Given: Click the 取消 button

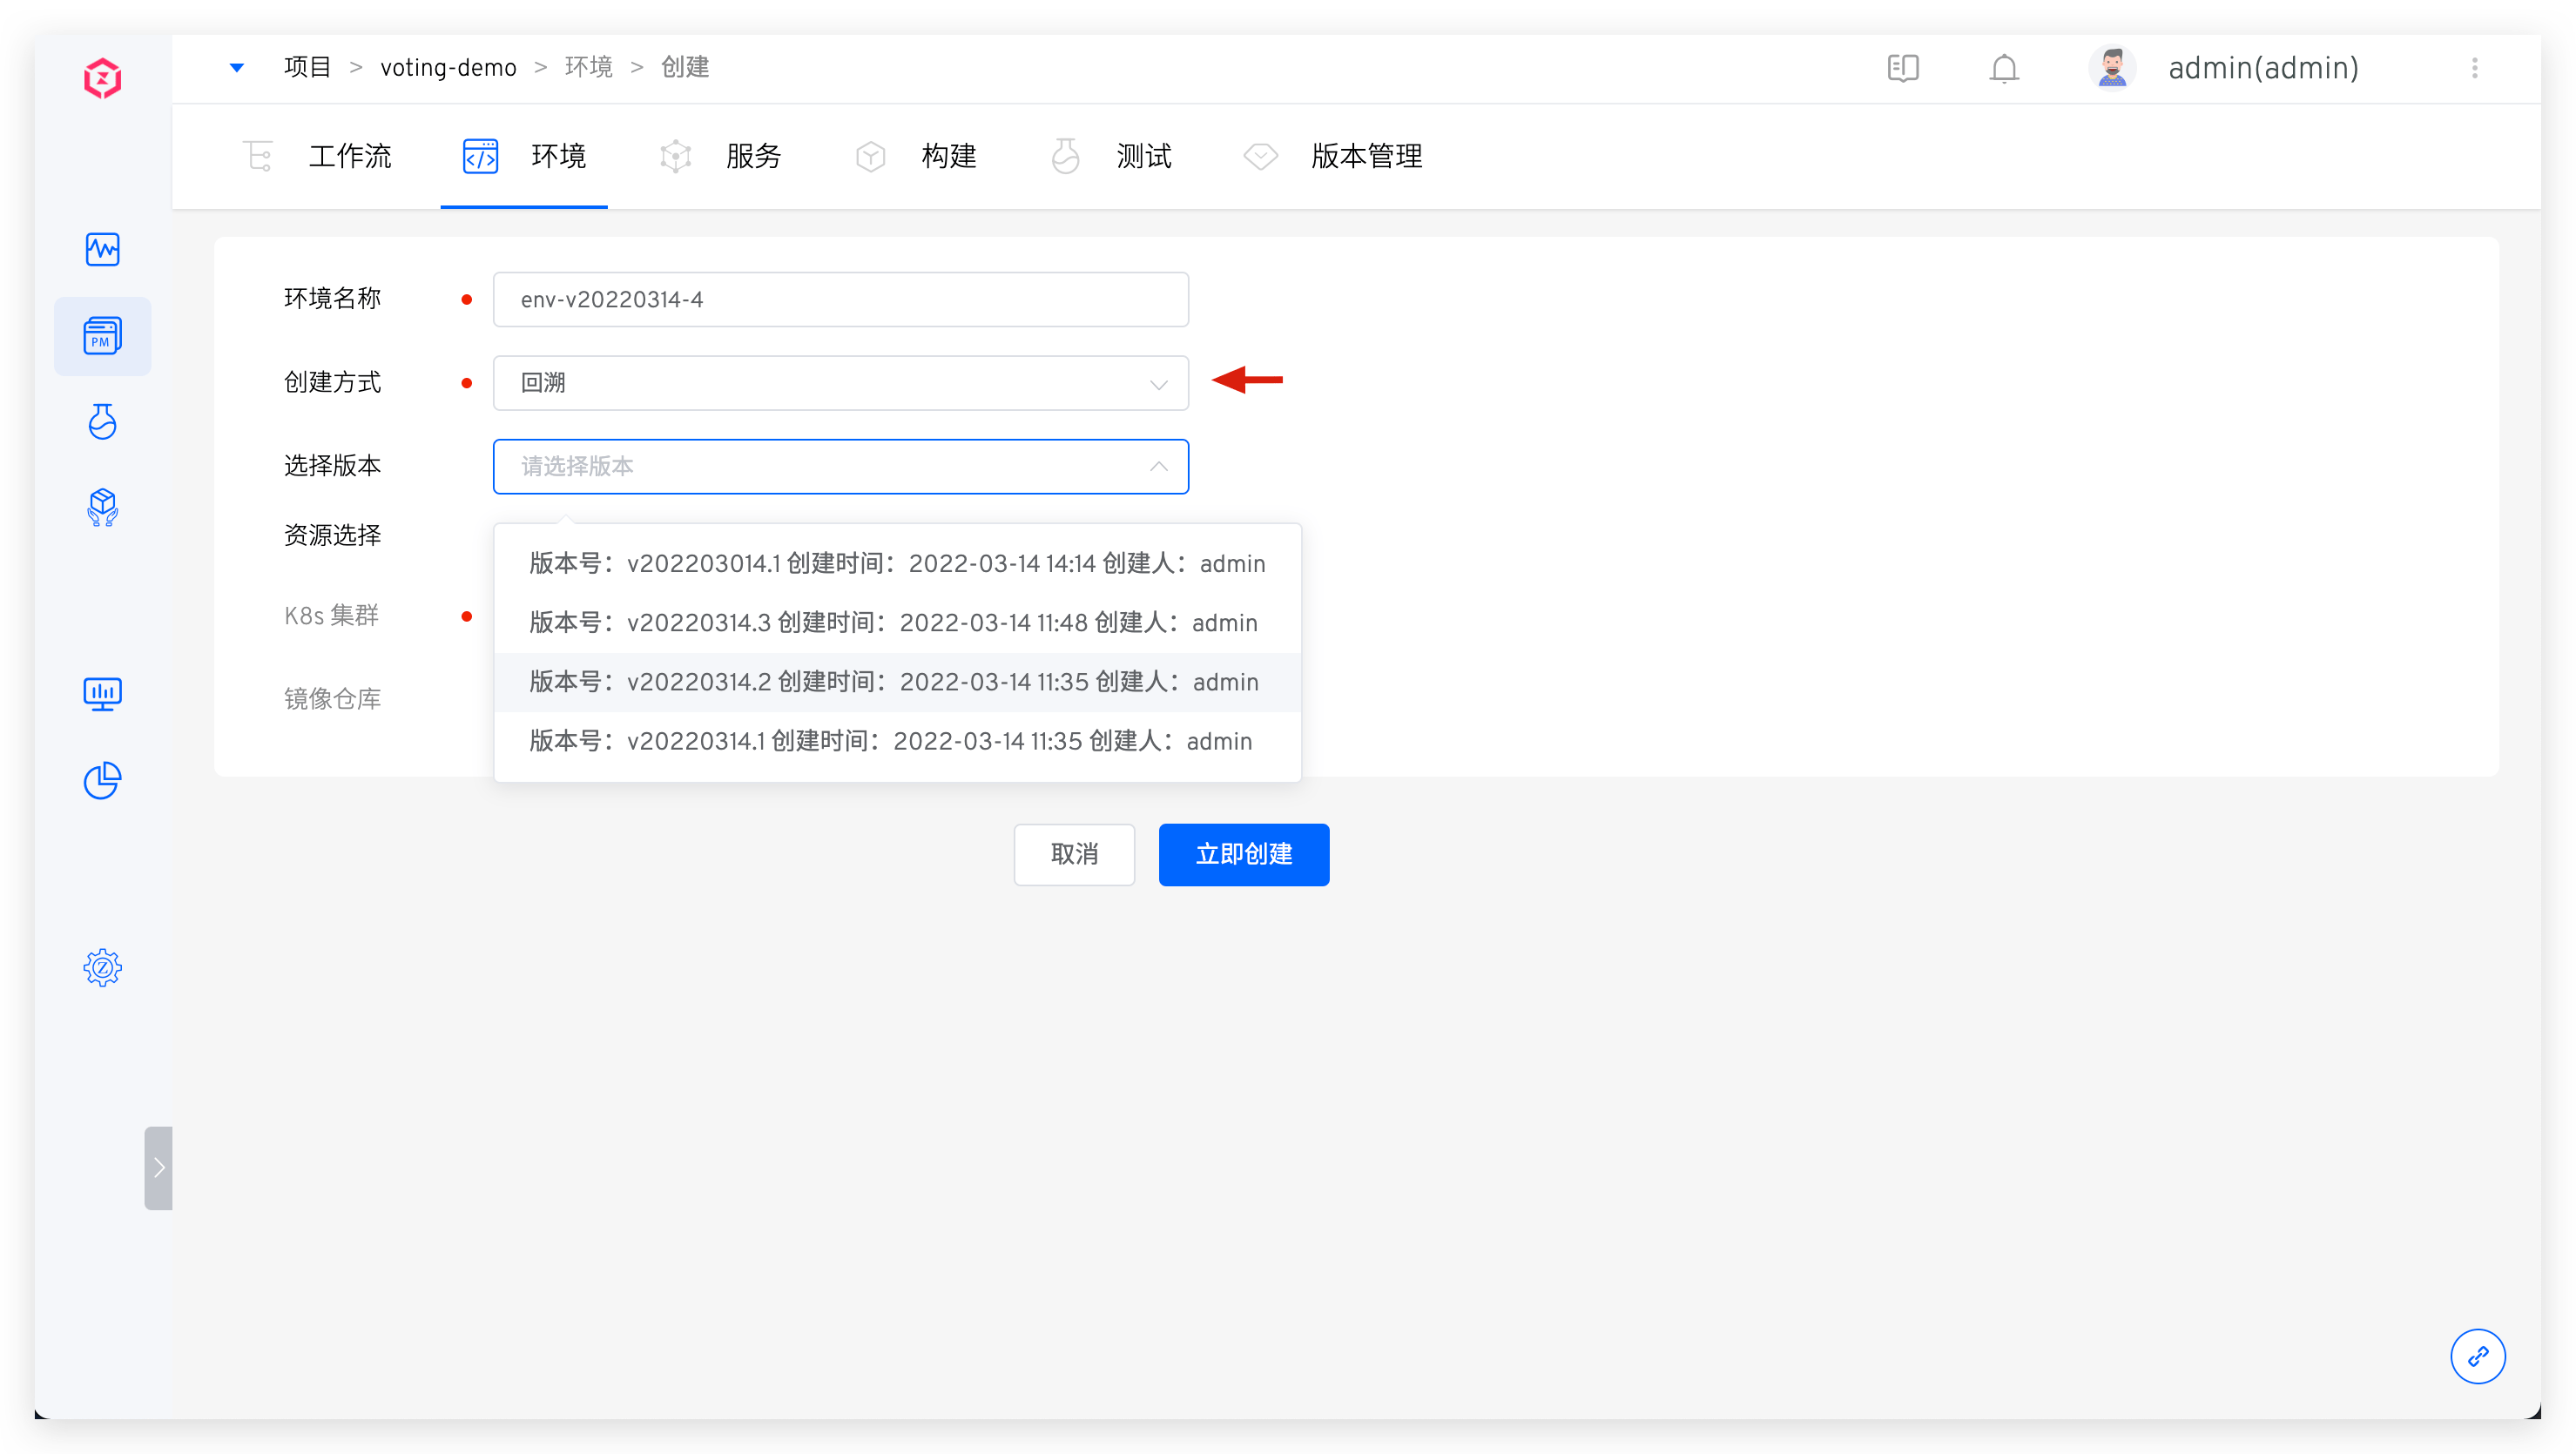Looking at the screenshot, I should [x=1074, y=854].
